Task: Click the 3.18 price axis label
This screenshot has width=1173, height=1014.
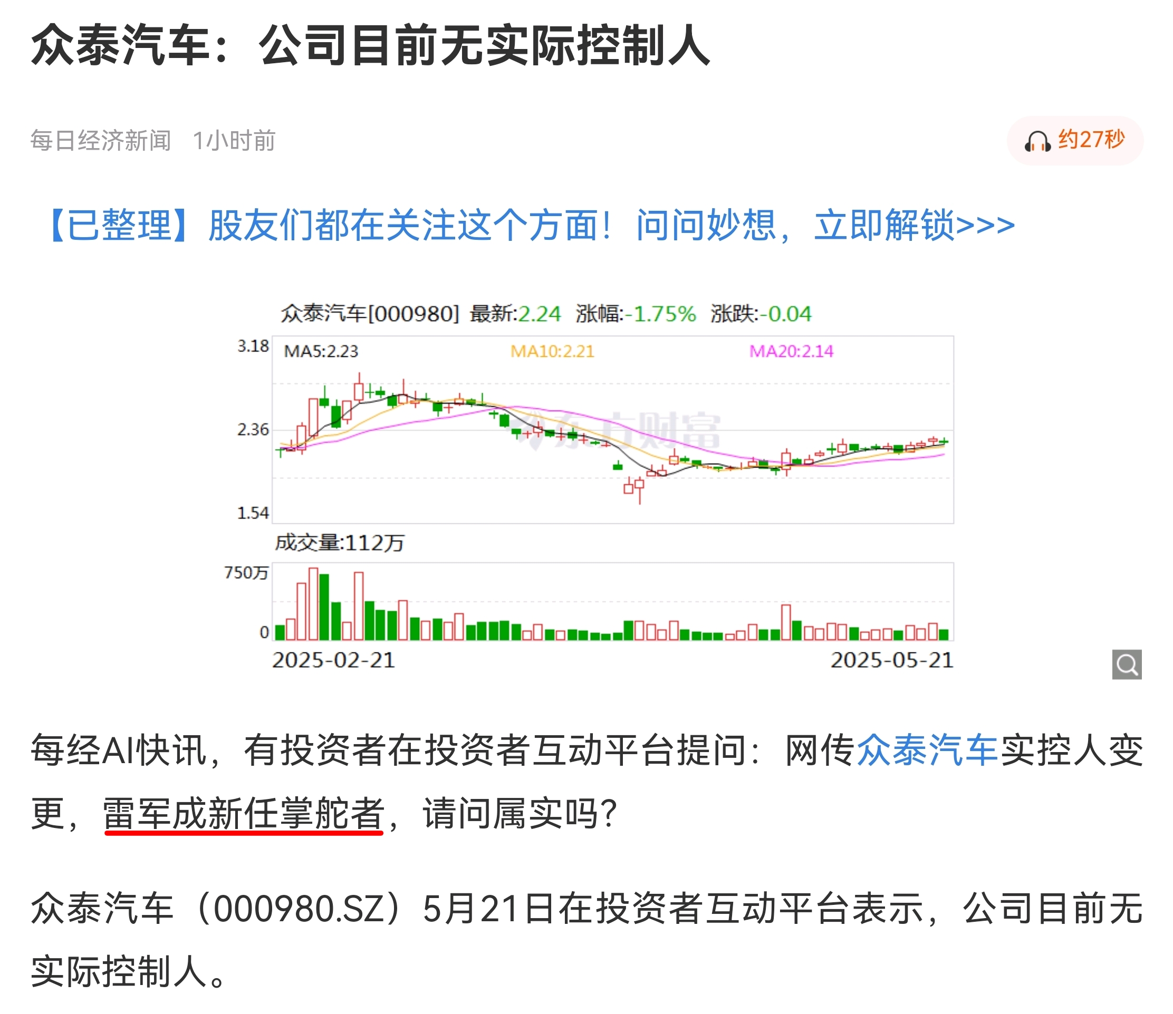Action: 253,346
